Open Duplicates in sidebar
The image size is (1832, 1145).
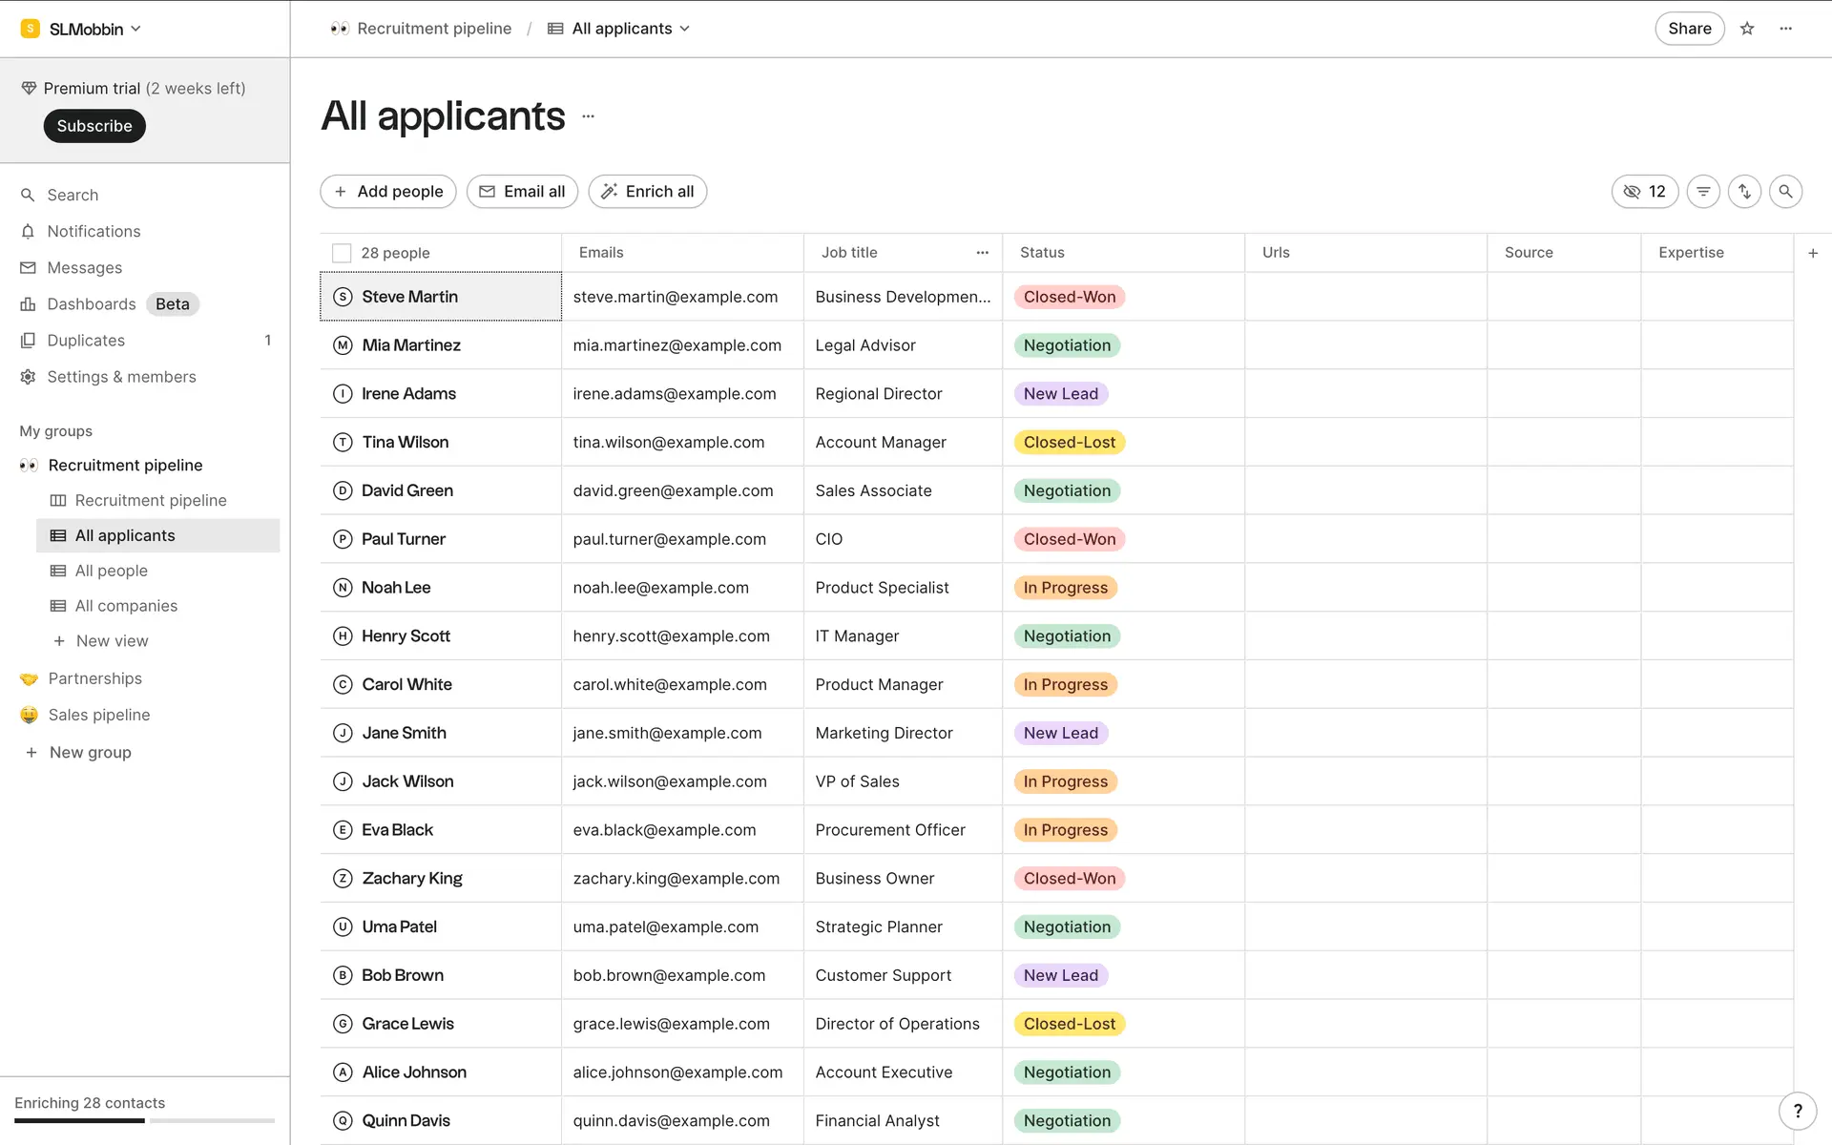tap(86, 341)
